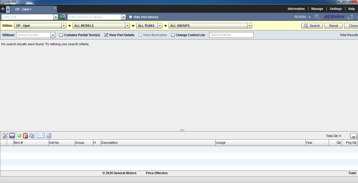Open the Without search terms dropdown
The height and width of the screenshot is (183, 358).
coord(53,35)
